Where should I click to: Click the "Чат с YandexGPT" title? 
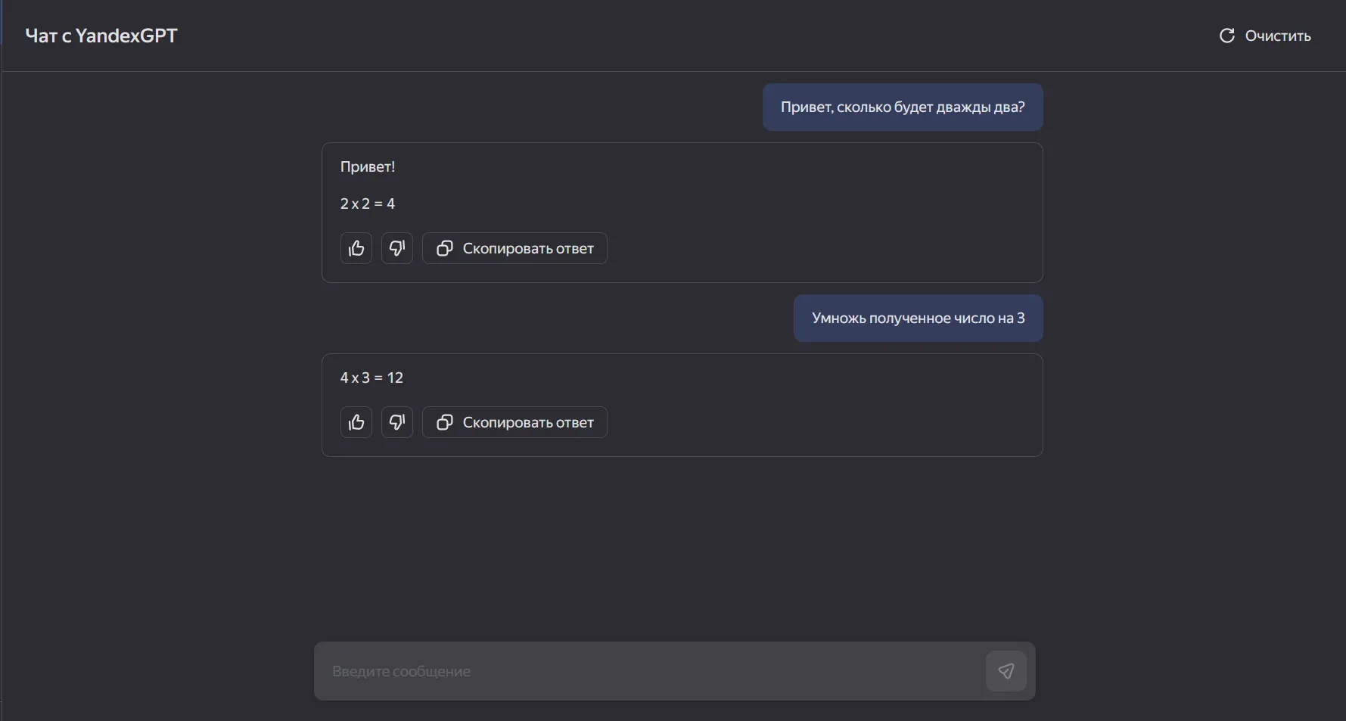[101, 36]
